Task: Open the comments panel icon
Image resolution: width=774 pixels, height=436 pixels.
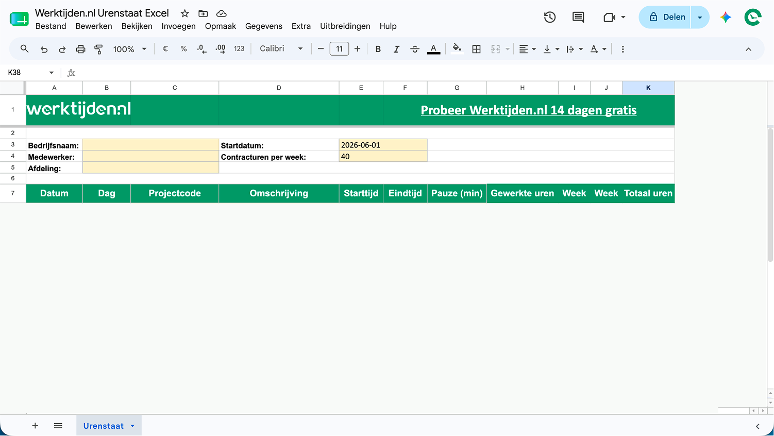Action: click(578, 17)
